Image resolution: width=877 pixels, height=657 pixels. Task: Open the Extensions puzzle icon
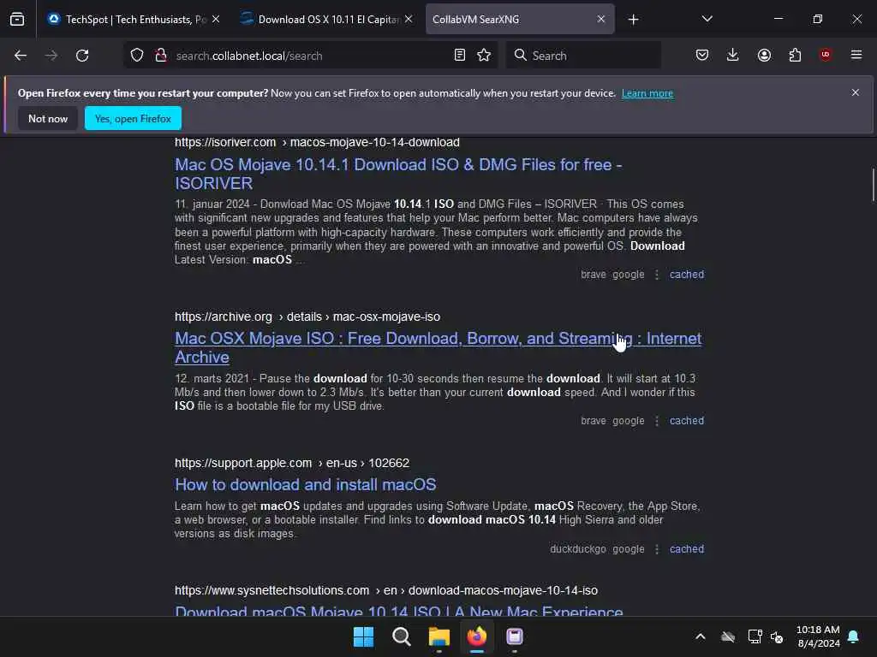(795, 56)
